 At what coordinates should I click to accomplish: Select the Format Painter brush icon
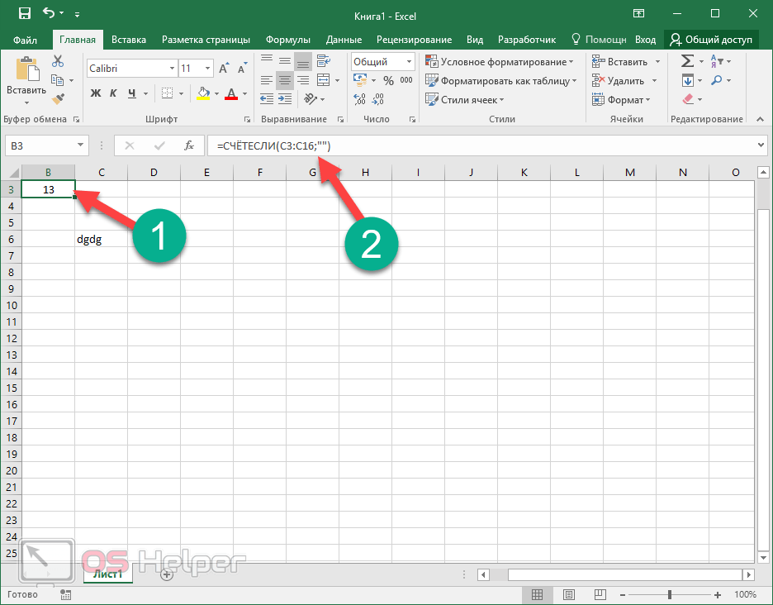(58, 99)
